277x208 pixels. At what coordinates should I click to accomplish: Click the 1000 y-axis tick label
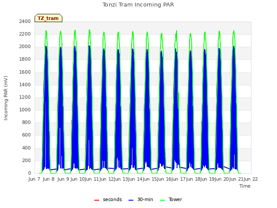[x=25, y=110]
